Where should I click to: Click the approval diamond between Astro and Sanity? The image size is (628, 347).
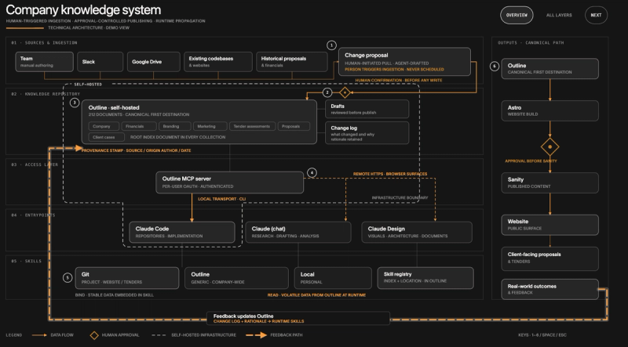click(550, 146)
